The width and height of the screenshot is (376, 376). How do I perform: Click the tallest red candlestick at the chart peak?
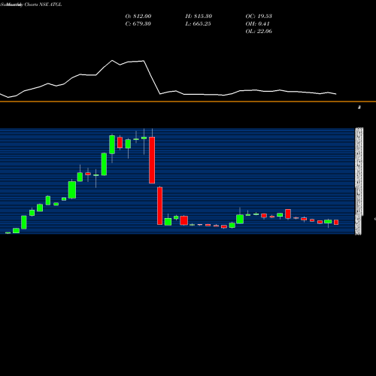[152, 160]
